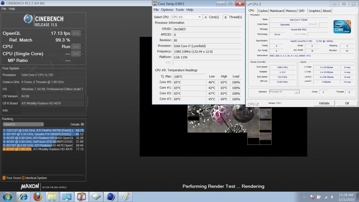
Task: Toggle the ranking Details button
Action: [82, 124]
